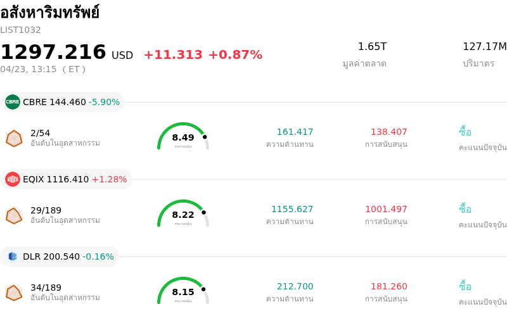Click CBRE resistance value 161.417

tap(295, 132)
